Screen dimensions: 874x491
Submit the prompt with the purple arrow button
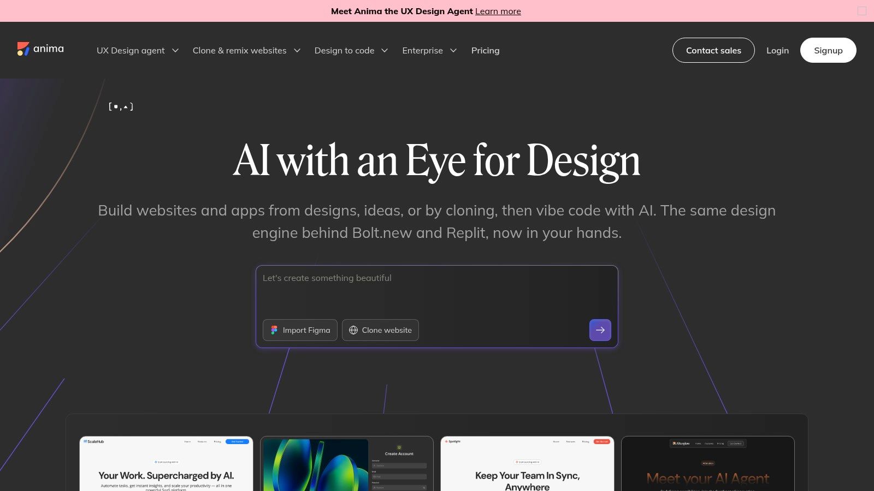[600, 330]
